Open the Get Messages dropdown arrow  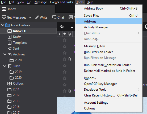(x=30, y=17)
